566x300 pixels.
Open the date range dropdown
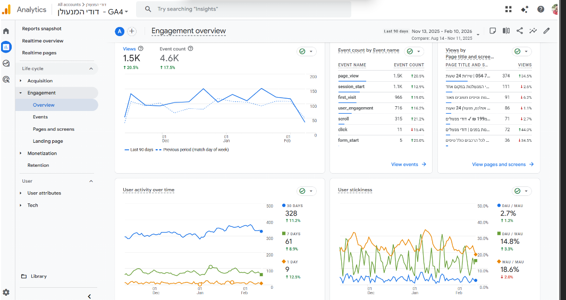[x=478, y=35]
